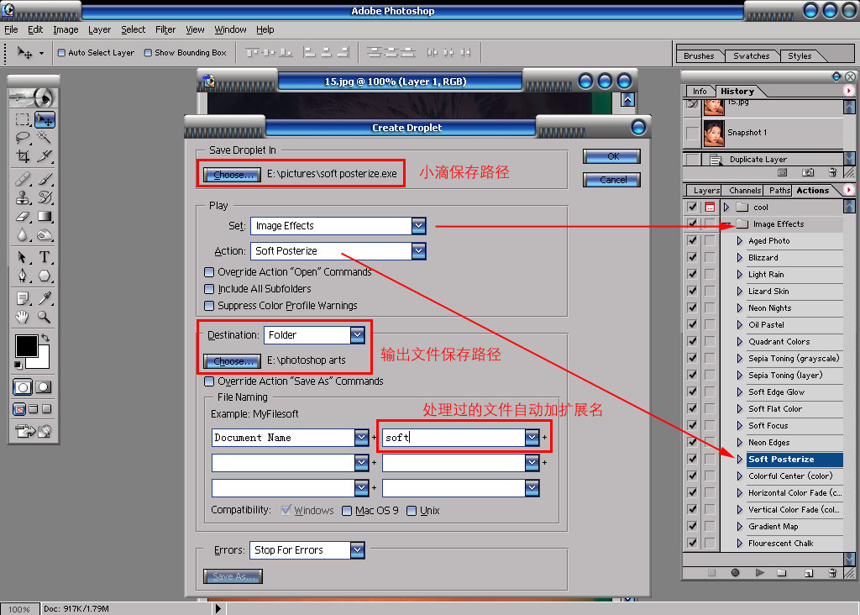Image resolution: width=860 pixels, height=615 pixels.
Task: Check Include All Subfolders
Action: [209, 289]
